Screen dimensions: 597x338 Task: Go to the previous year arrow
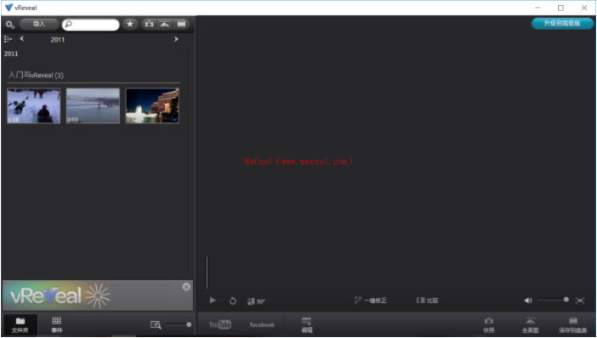click(22, 39)
